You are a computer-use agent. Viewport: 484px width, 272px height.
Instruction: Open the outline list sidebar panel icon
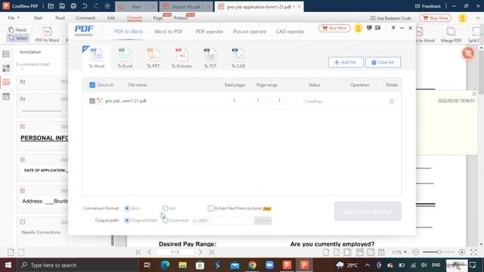pyautogui.click(x=6, y=54)
